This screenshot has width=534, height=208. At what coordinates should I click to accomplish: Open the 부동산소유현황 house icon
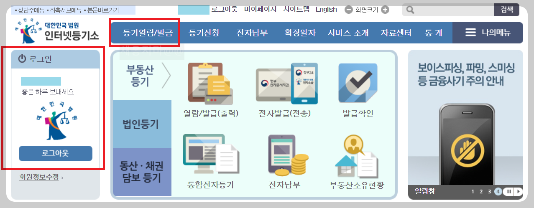click(x=356, y=157)
